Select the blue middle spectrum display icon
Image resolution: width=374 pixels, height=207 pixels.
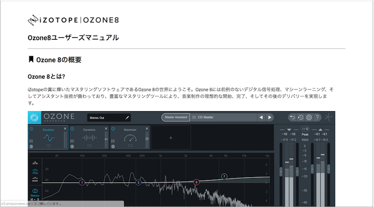point(35,171)
